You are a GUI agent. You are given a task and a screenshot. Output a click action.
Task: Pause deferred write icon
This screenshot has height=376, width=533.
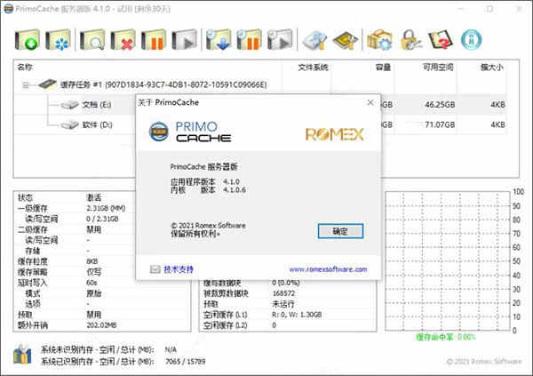click(249, 40)
